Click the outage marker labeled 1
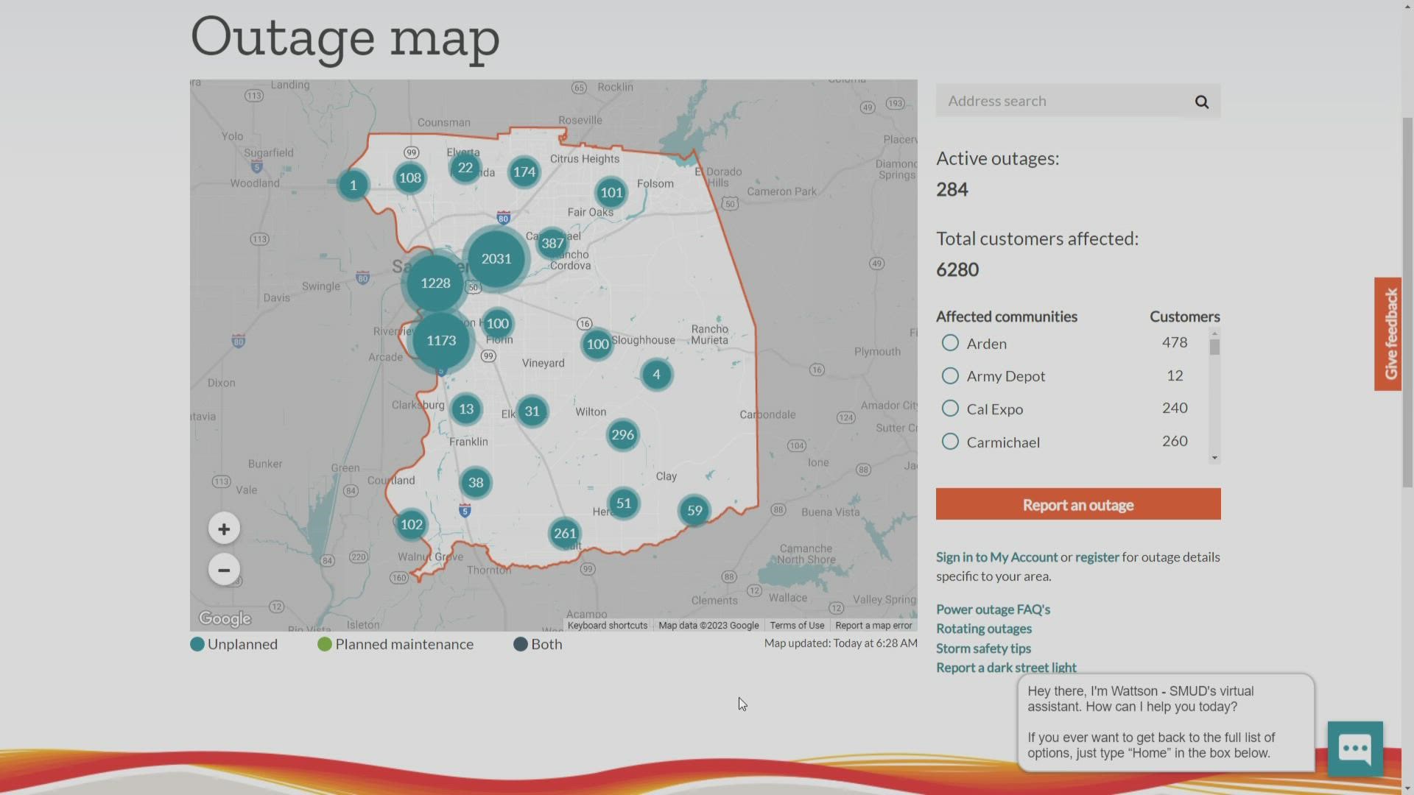The image size is (1414, 795). pos(353,185)
